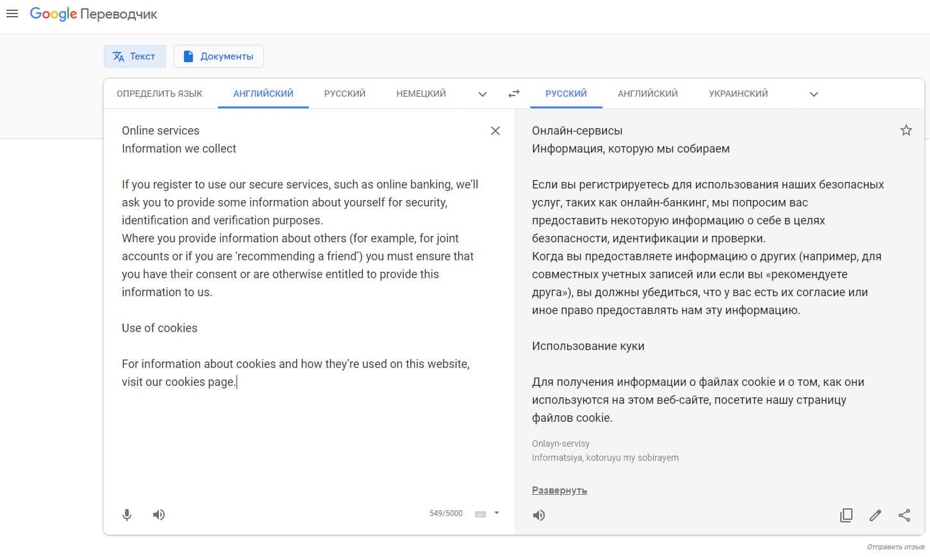Click the Развернуть link
The width and height of the screenshot is (930, 557).
[x=560, y=490]
